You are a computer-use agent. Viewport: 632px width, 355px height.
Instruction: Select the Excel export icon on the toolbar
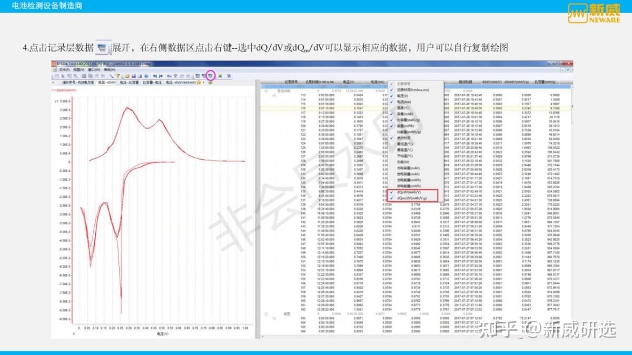220,76
